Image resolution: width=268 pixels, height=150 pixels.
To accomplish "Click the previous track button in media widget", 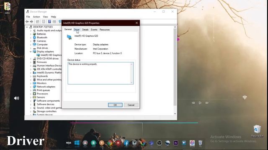I will [x=193, y=103].
